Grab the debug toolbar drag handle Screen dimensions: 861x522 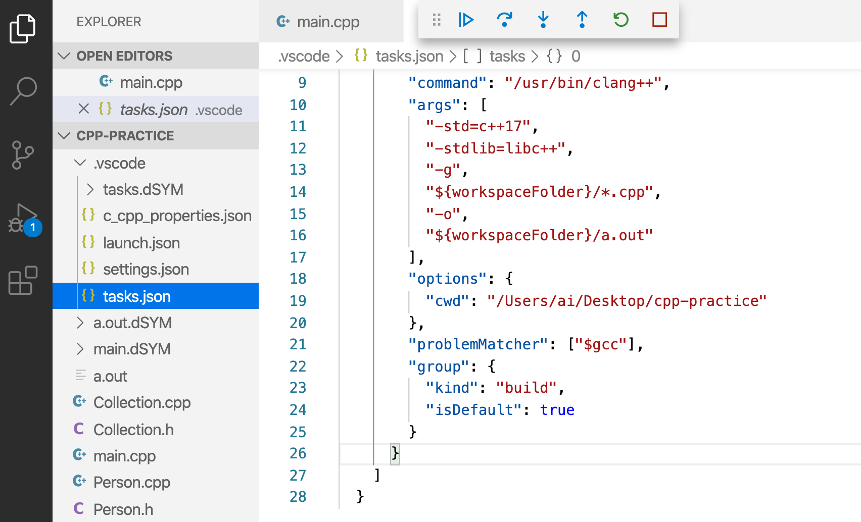point(437,20)
